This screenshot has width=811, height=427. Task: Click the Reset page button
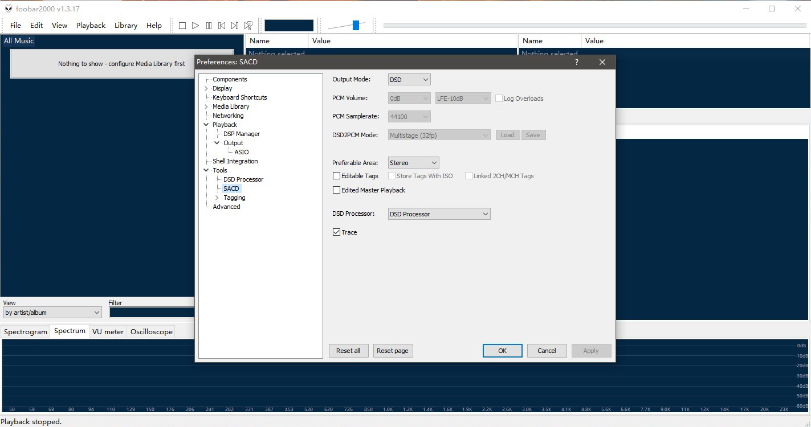[393, 351]
